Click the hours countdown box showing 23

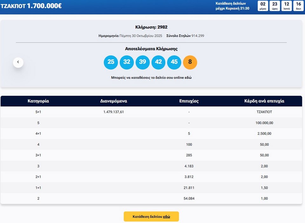coord(275,6)
